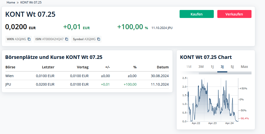The height and width of the screenshot is (134, 265).
Task: Click the KONT Wt 07.25 price chart
Action: [x=212, y=100]
